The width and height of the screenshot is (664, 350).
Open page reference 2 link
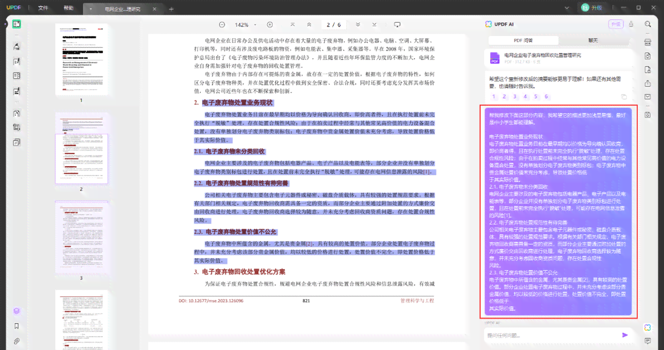pyautogui.click(x=504, y=96)
